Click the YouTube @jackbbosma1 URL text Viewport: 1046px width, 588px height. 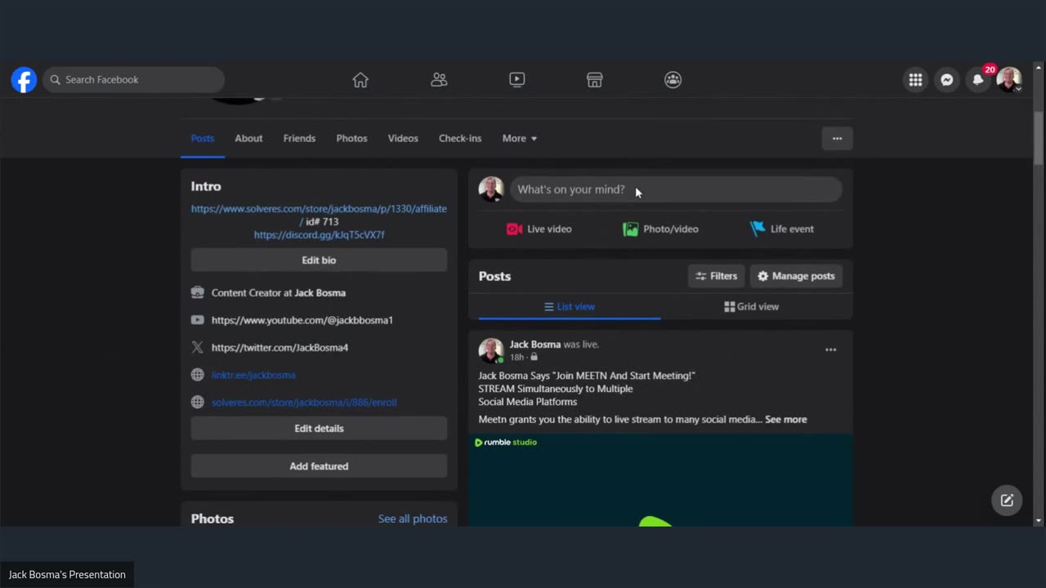click(302, 320)
